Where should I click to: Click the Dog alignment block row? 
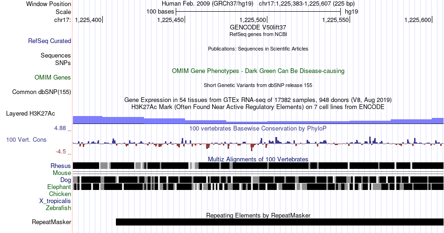coord(258,180)
